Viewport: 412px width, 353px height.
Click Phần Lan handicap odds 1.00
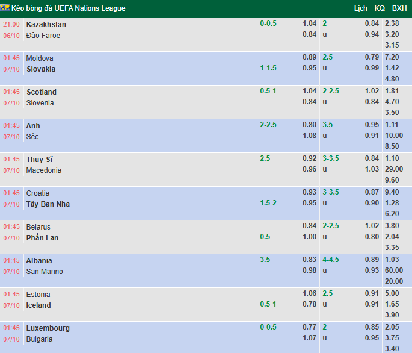[x=309, y=236]
